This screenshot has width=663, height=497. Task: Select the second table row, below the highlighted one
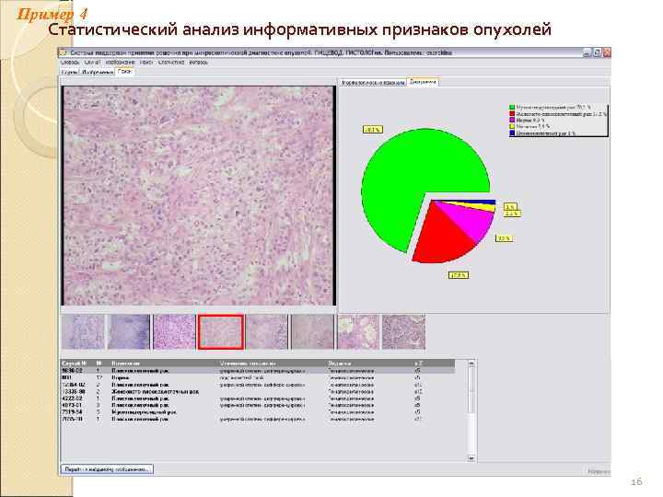tap(258, 377)
